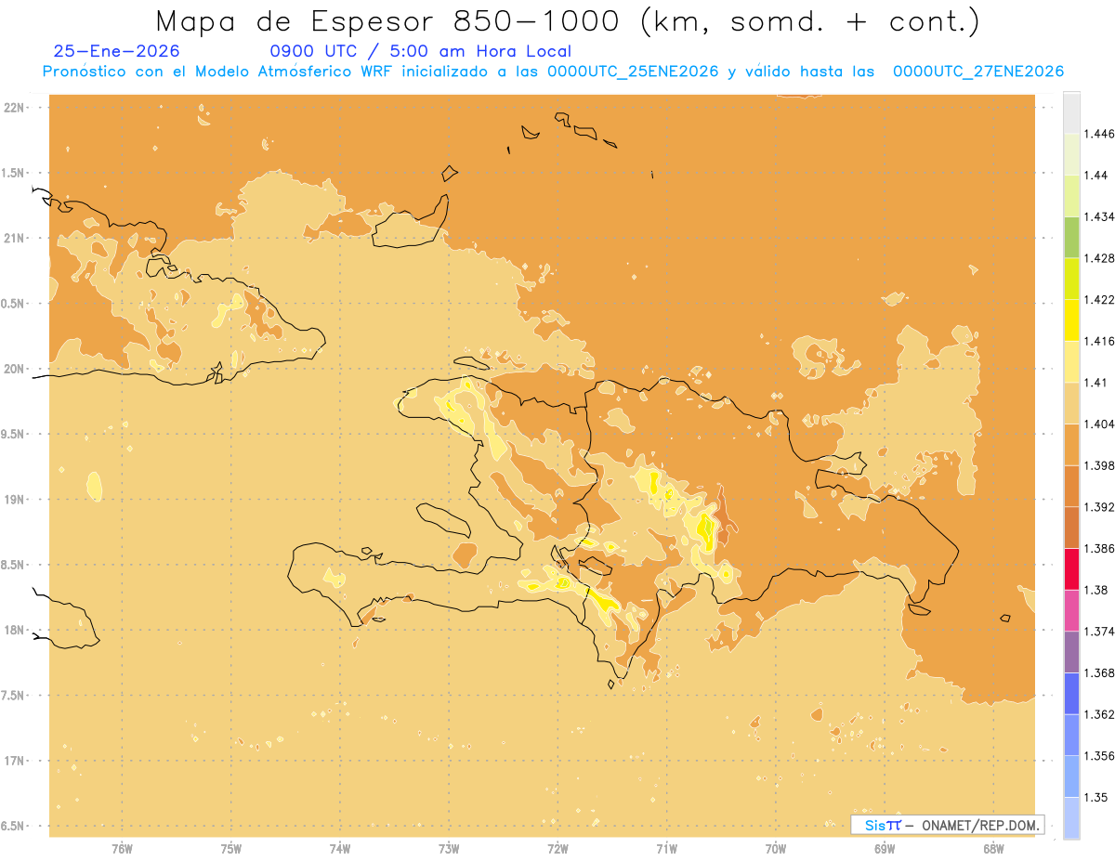Click the time label "0900 UTC / 5:00 am Hora Local"
Image resolution: width=1115 pixels, height=861 pixels.
pos(420,51)
